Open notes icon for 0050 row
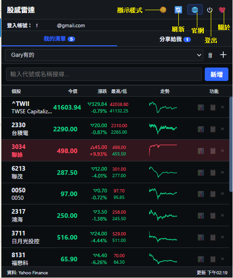The height and width of the screenshot is (278, 233). [213, 194]
